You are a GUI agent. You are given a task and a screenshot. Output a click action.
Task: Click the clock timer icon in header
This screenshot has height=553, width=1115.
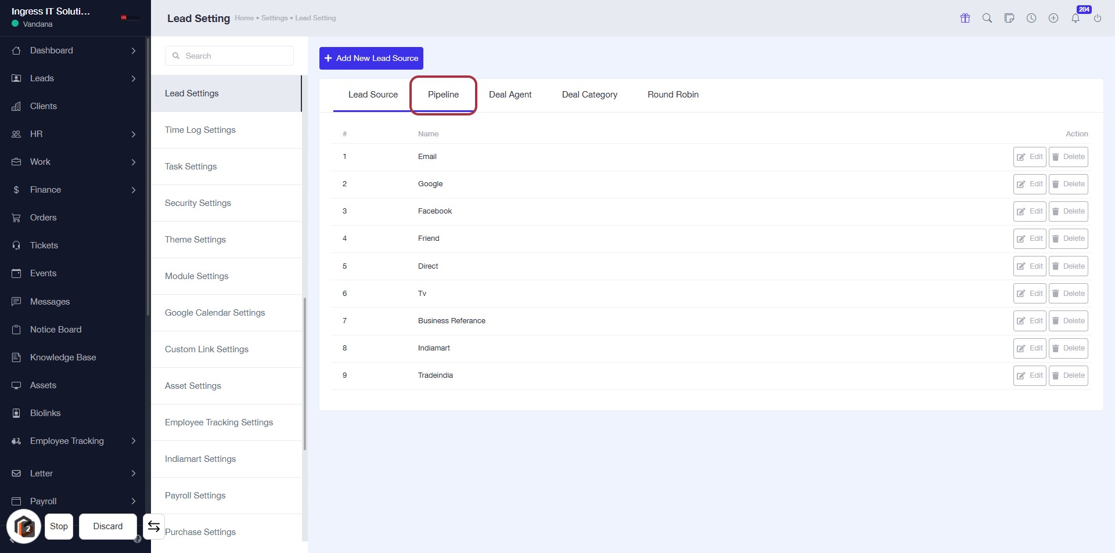point(1031,18)
